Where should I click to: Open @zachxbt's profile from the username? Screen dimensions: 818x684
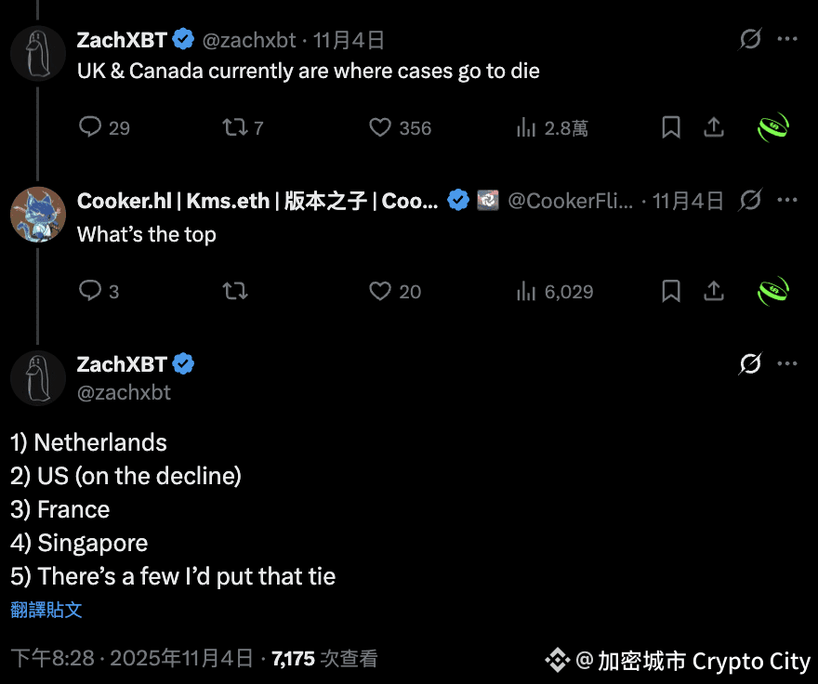coord(248,40)
